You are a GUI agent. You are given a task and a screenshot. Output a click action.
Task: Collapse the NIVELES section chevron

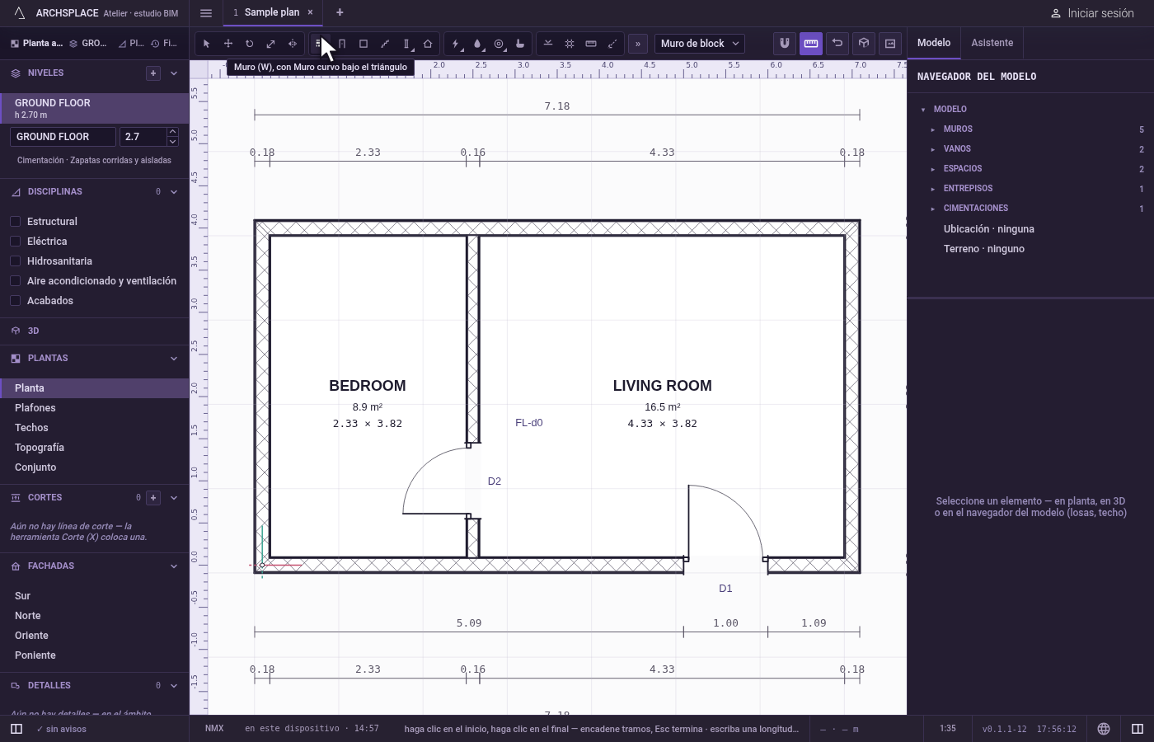(x=174, y=73)
